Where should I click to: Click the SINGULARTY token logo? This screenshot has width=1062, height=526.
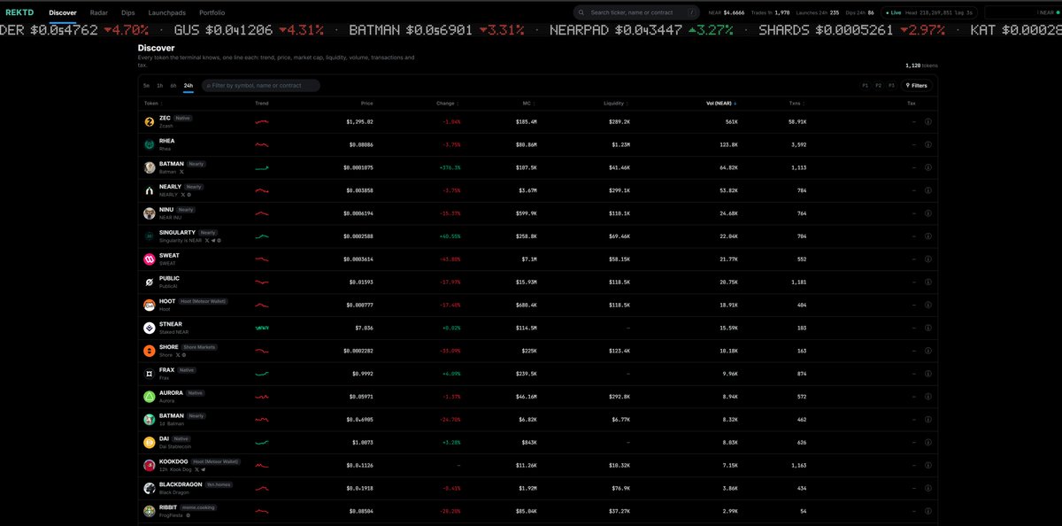tap(150, 236)
